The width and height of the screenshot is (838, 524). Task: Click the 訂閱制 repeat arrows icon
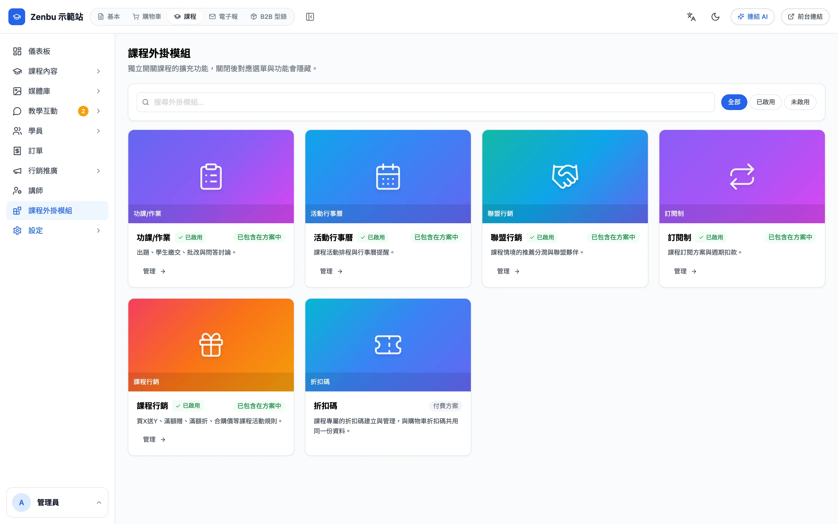(x=742, y=176)
